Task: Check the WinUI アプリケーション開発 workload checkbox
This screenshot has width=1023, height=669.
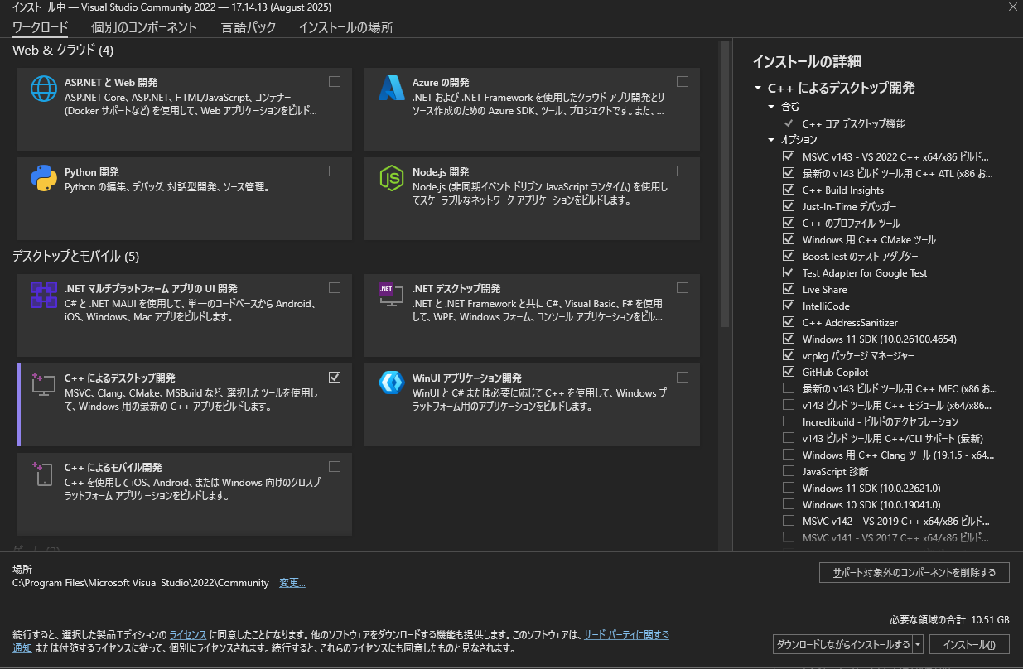Action: pos(683,377)
